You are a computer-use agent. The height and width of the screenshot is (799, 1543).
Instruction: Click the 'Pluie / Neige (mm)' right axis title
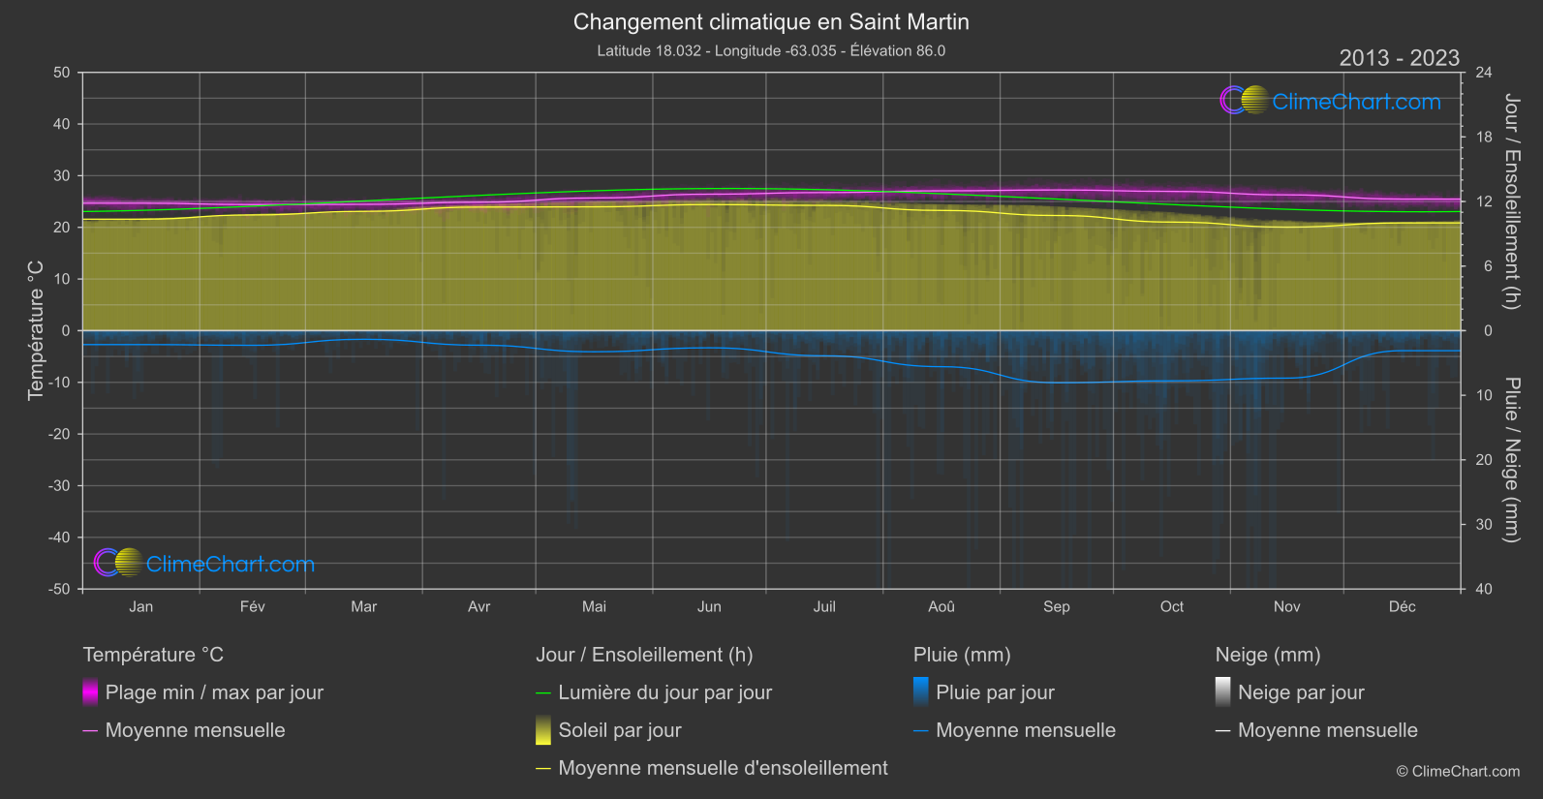(x=1511, y=460)
